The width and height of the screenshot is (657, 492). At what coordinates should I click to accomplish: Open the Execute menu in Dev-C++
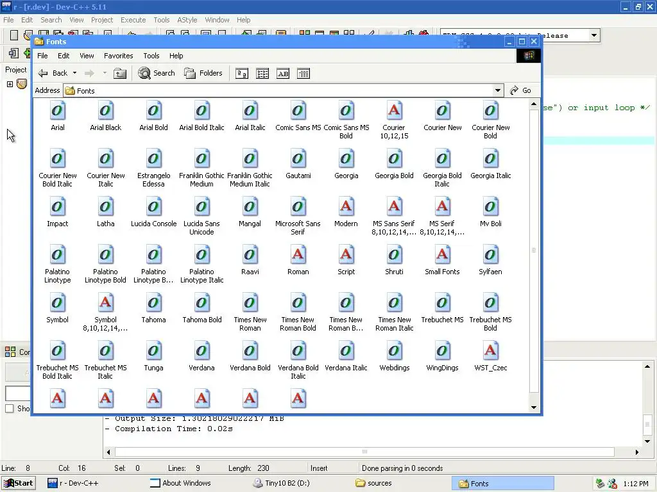(133, 20)
